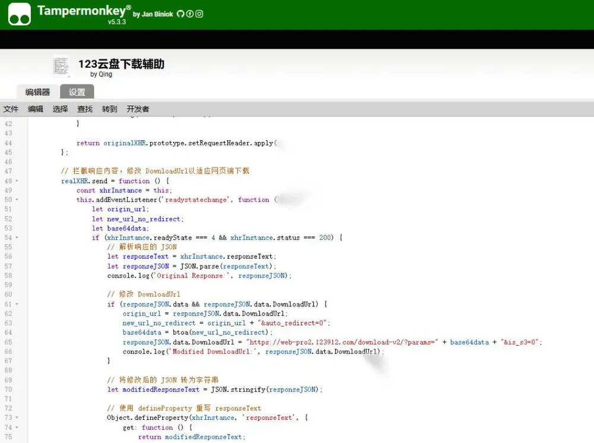Image resolution: width=594 pixels, height=443 pixels.
Task: Click line number 42 in the gutter
Action: click(x=8, y=124)
